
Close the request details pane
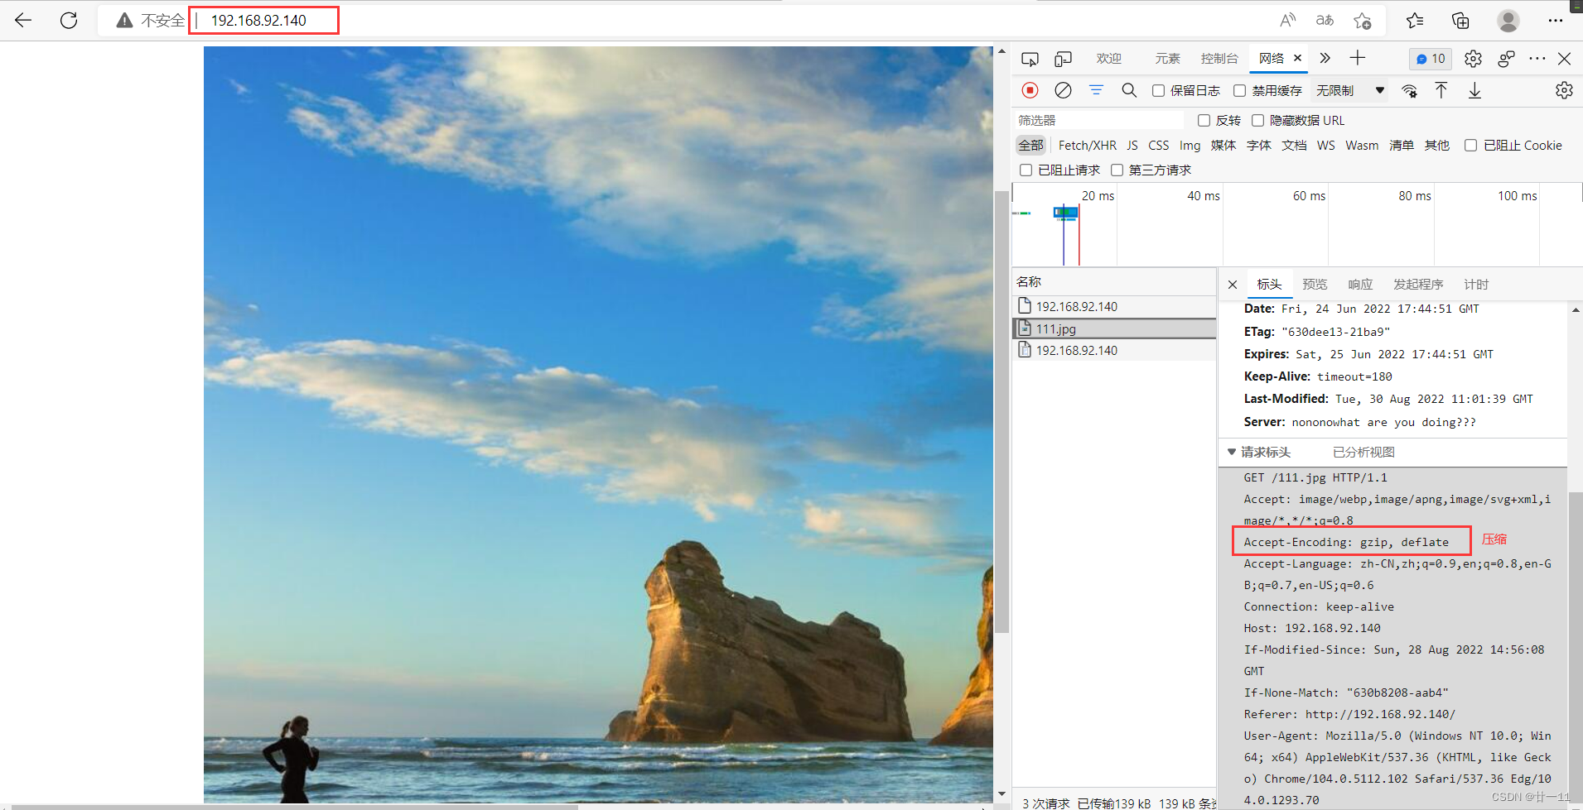pos(1233,285)
